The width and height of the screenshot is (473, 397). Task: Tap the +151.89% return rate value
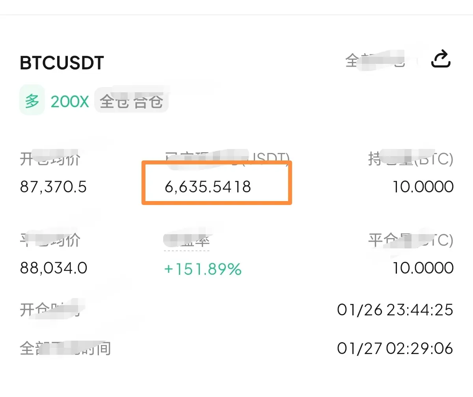(x=203, y=269)
